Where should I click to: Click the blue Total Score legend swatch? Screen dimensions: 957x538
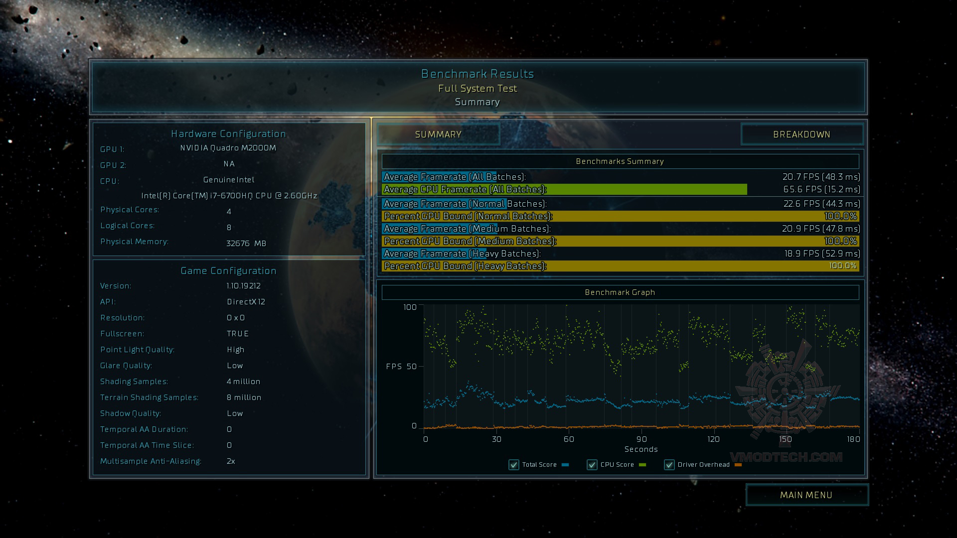(565, 465)
